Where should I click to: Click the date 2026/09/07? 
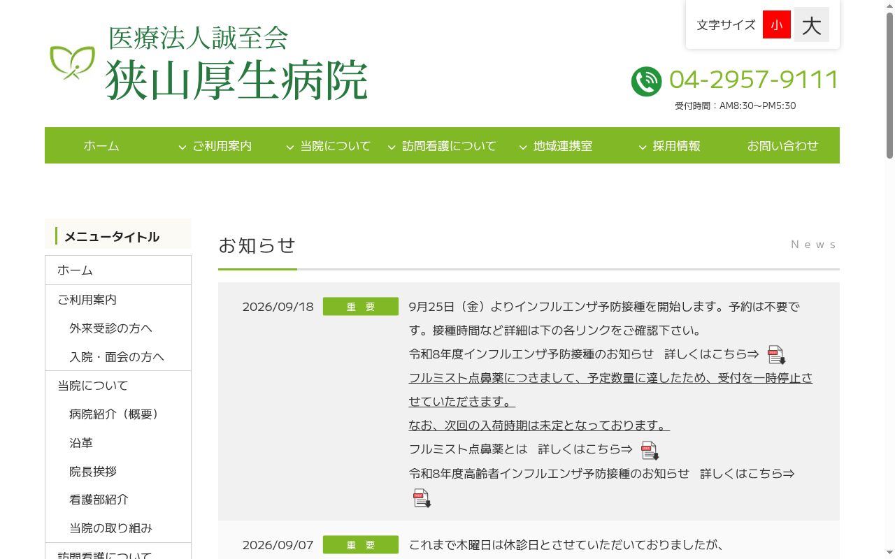click(278, 545)
